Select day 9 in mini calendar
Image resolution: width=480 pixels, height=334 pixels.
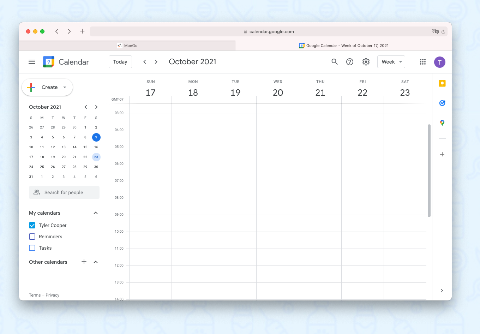tap(96, 137)
